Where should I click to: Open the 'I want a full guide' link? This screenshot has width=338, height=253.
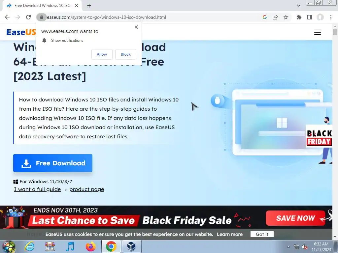click(37, 189)
